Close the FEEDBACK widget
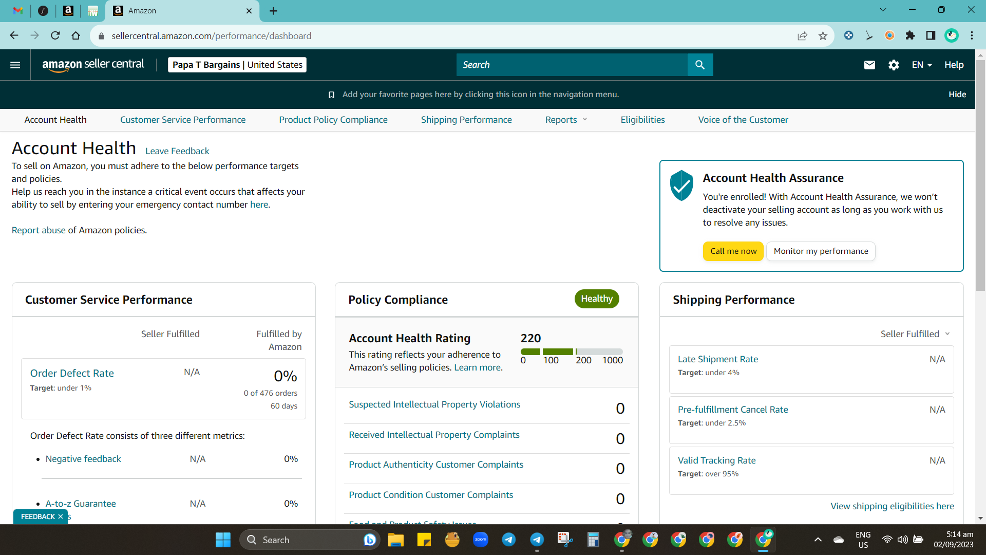The width and height of the screenshot is (986, 555). click(61, 516)
